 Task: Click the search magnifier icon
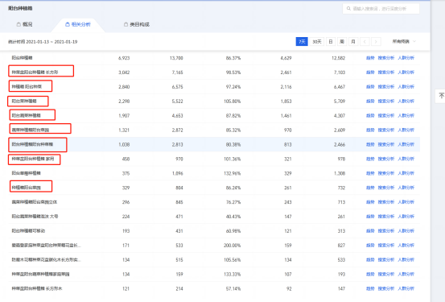click(348, 9)
